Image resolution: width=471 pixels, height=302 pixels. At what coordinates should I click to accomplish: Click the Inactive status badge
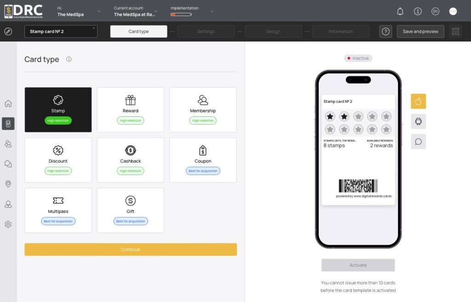tap(358, 58)
